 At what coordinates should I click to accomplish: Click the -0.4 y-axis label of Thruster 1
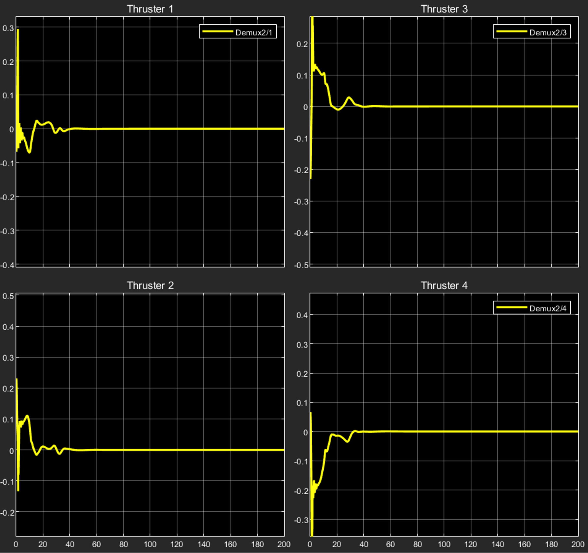(7, 265)
